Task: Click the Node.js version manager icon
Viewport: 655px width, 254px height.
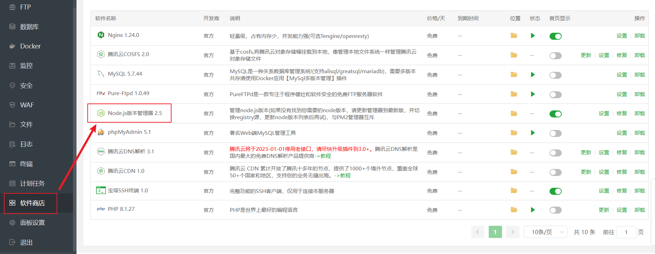Action: click(101, 113)
